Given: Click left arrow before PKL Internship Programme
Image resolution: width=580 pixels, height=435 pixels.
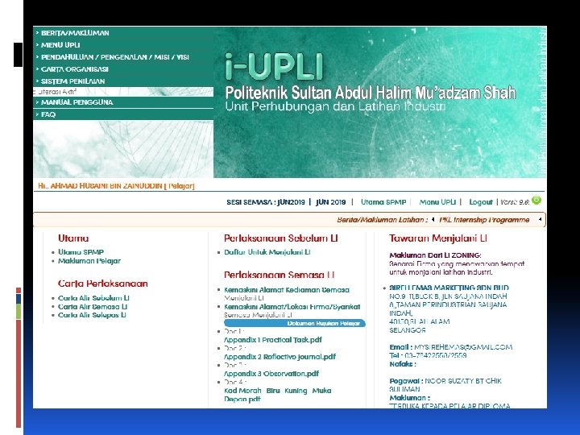Looking at the screenshot, I should point(433,220).
